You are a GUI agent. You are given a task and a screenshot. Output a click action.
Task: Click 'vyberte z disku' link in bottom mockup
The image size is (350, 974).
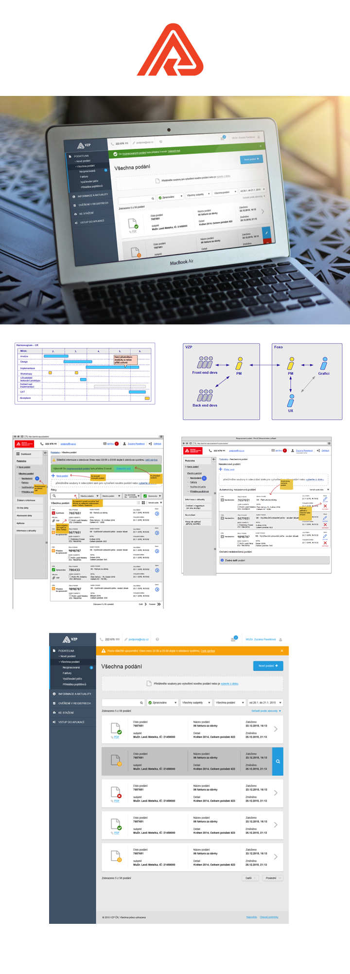click(229, 684)
